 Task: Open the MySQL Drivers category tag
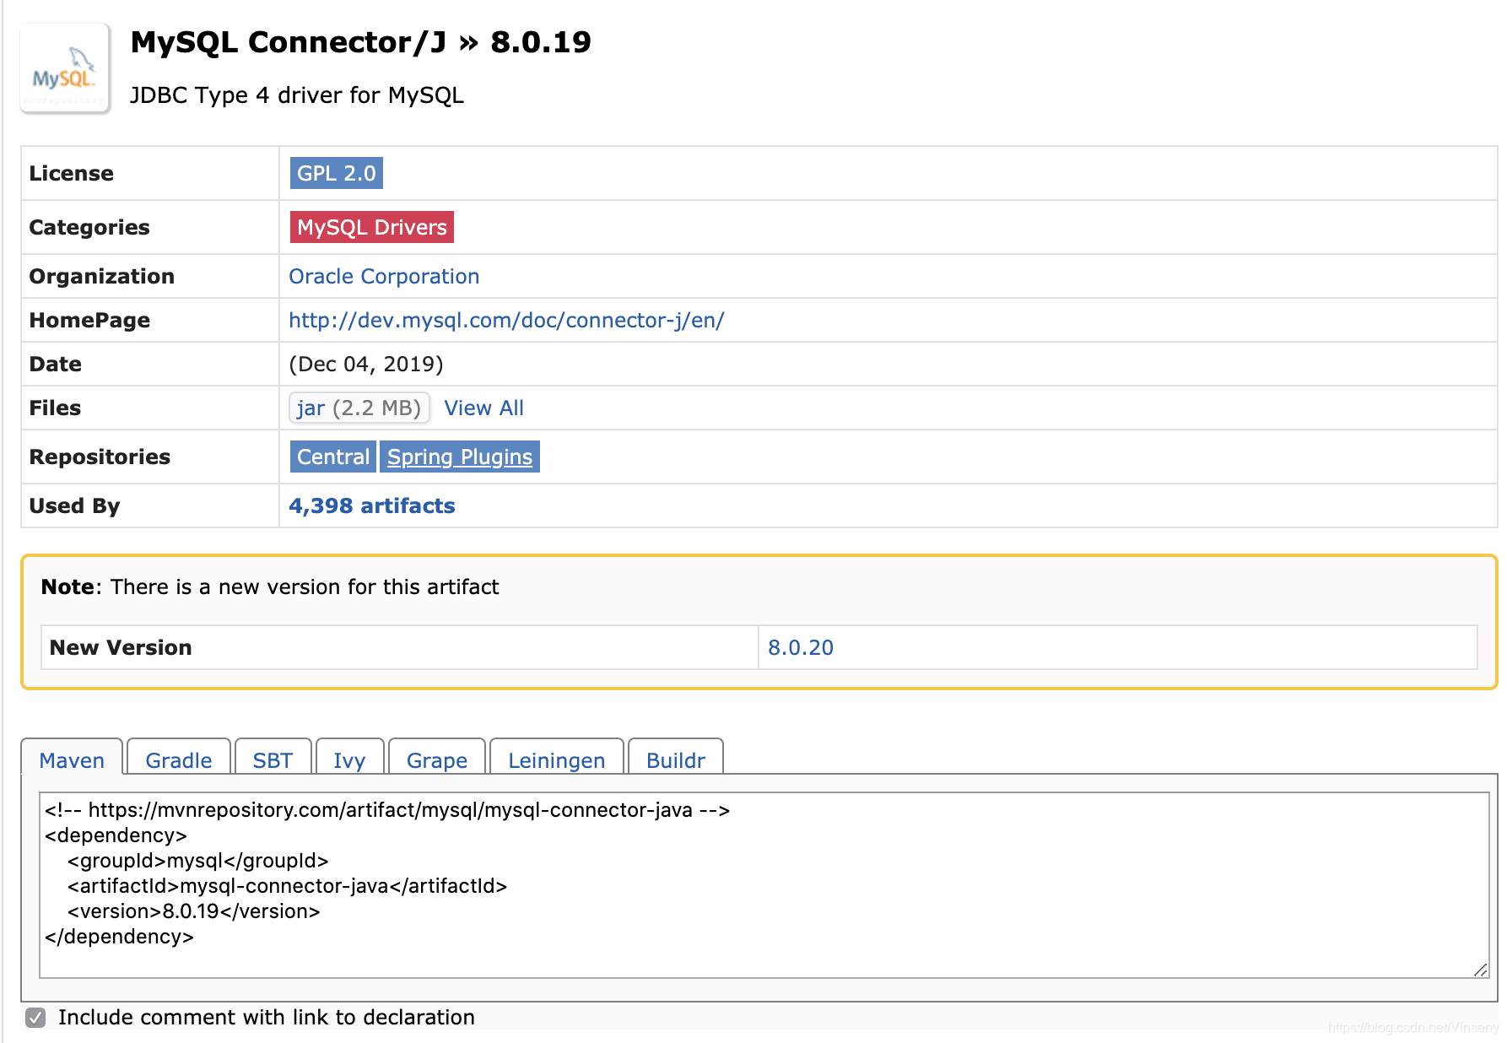click(371, 227)
